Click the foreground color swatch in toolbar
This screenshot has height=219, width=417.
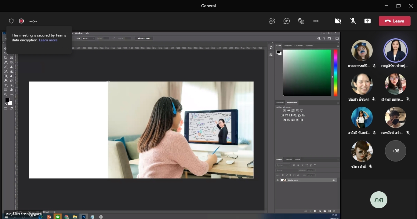pos(7,100)
